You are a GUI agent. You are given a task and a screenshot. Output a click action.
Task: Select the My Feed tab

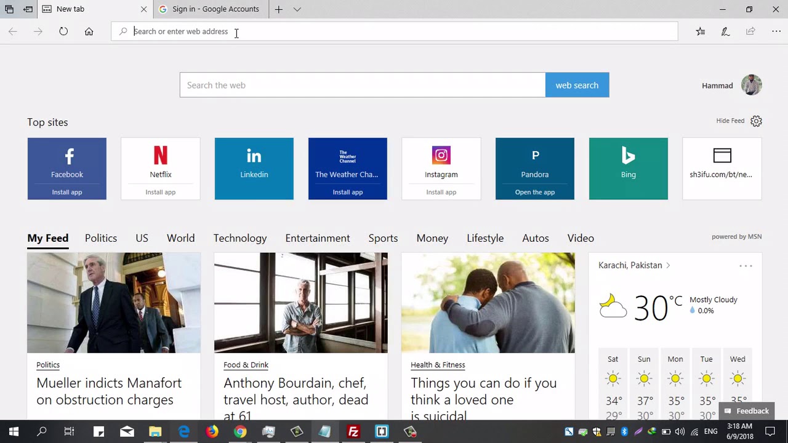pyautogui.click(x=47, y=238)
